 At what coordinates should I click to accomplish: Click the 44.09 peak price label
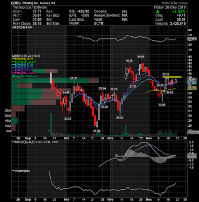[x=141, y=57]
